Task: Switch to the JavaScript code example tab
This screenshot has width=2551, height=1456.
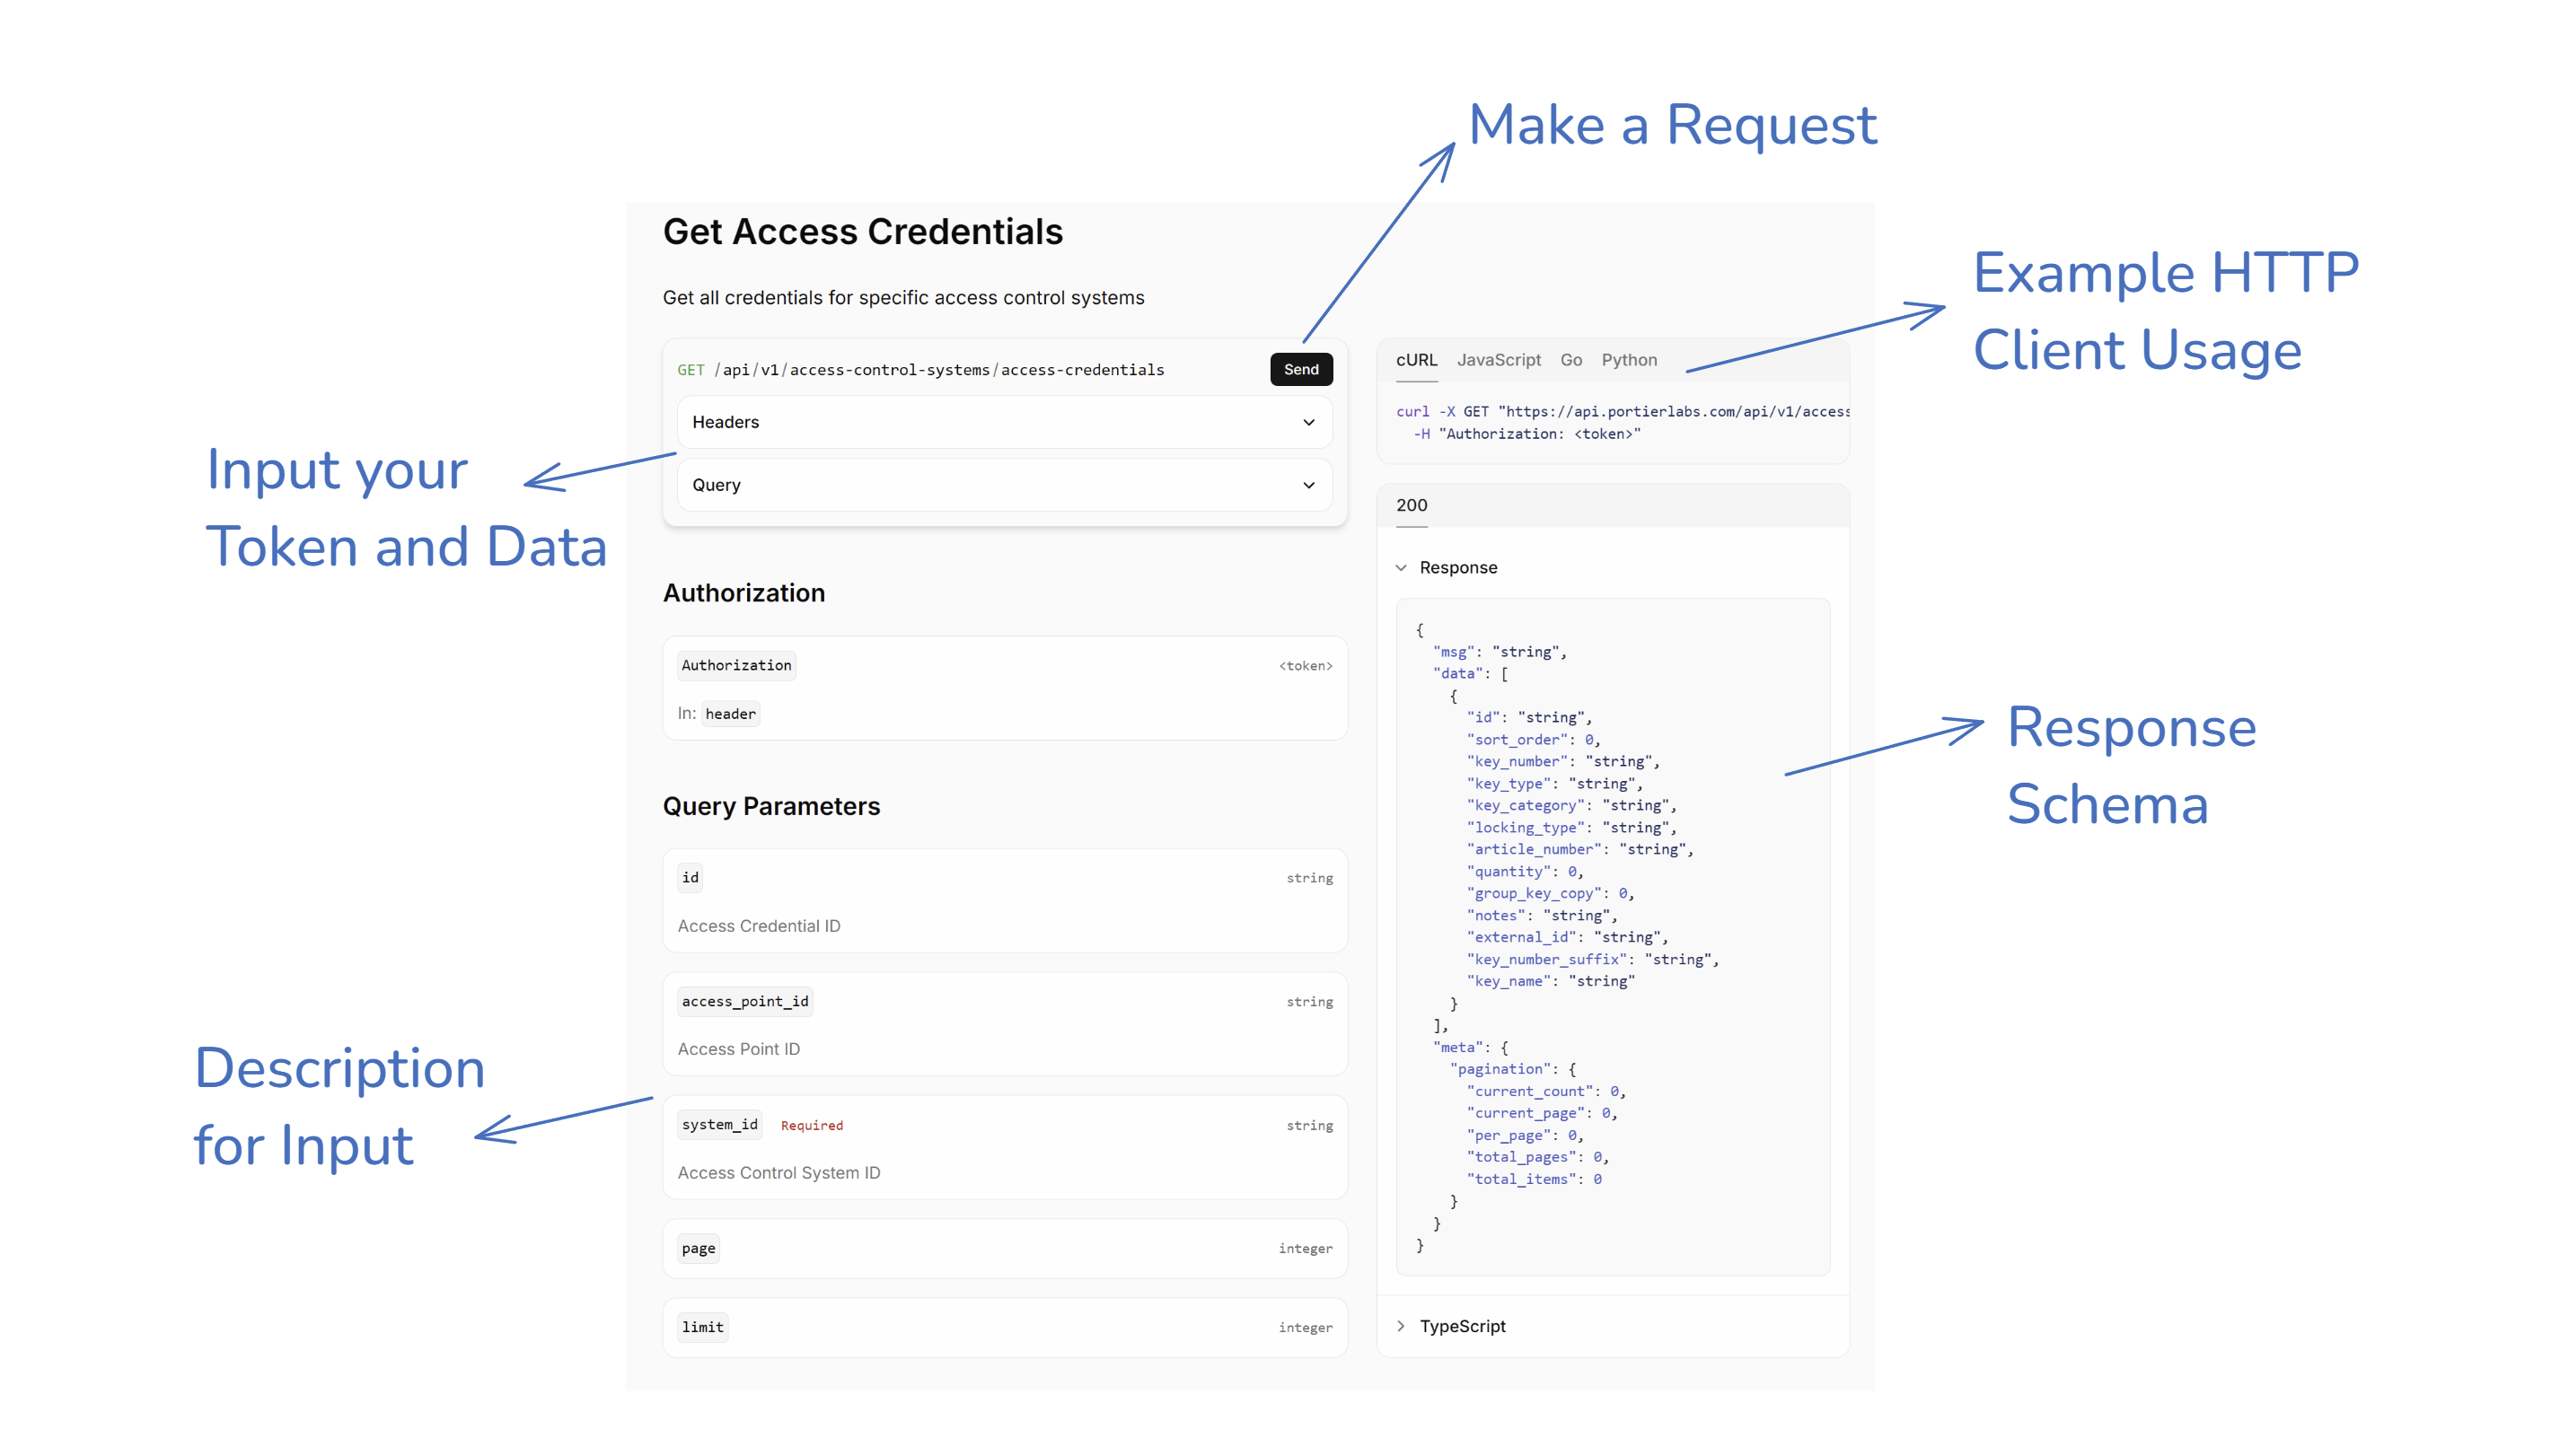Action: pos(1498,360)
